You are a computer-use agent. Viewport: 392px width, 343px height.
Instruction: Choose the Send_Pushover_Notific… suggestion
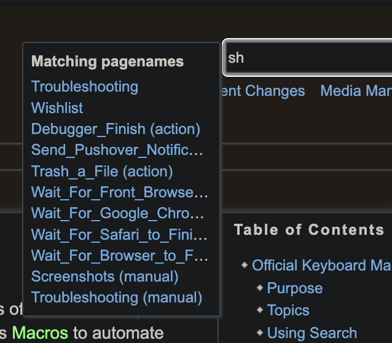click(117, 150)
